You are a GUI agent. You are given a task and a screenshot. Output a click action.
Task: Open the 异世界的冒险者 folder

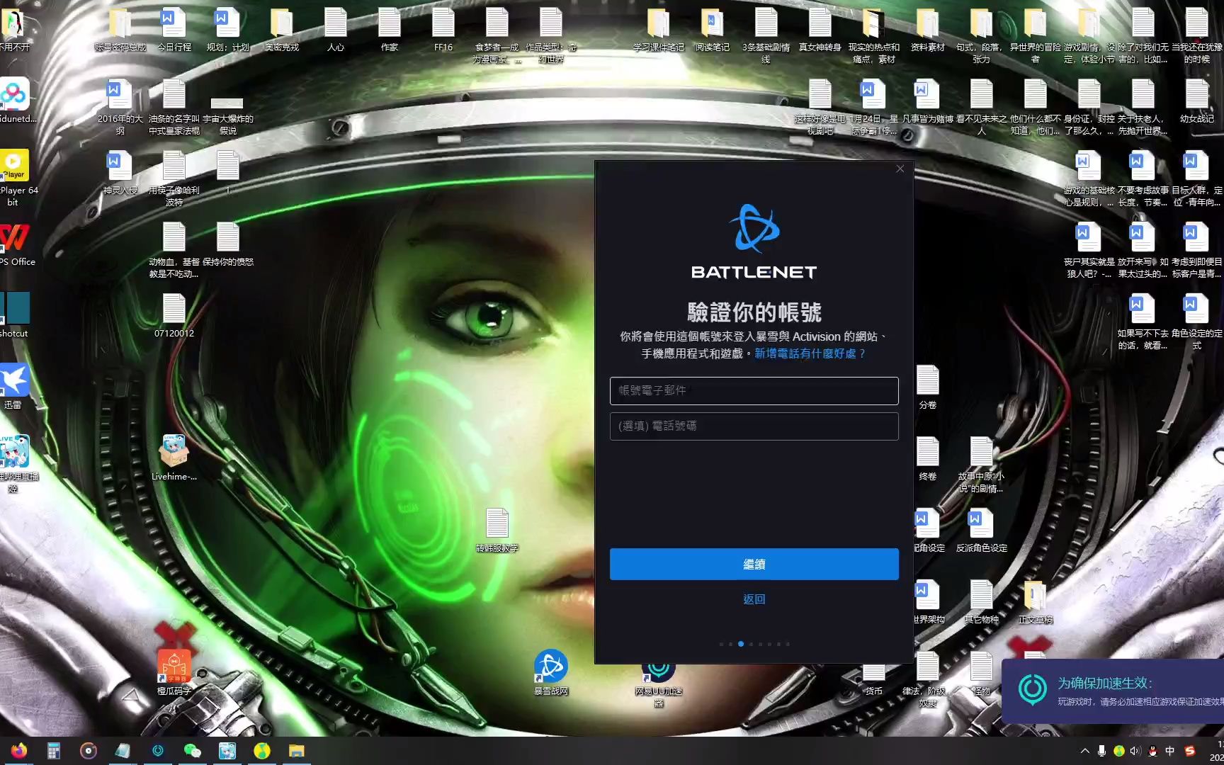[x=1036, y=35]
